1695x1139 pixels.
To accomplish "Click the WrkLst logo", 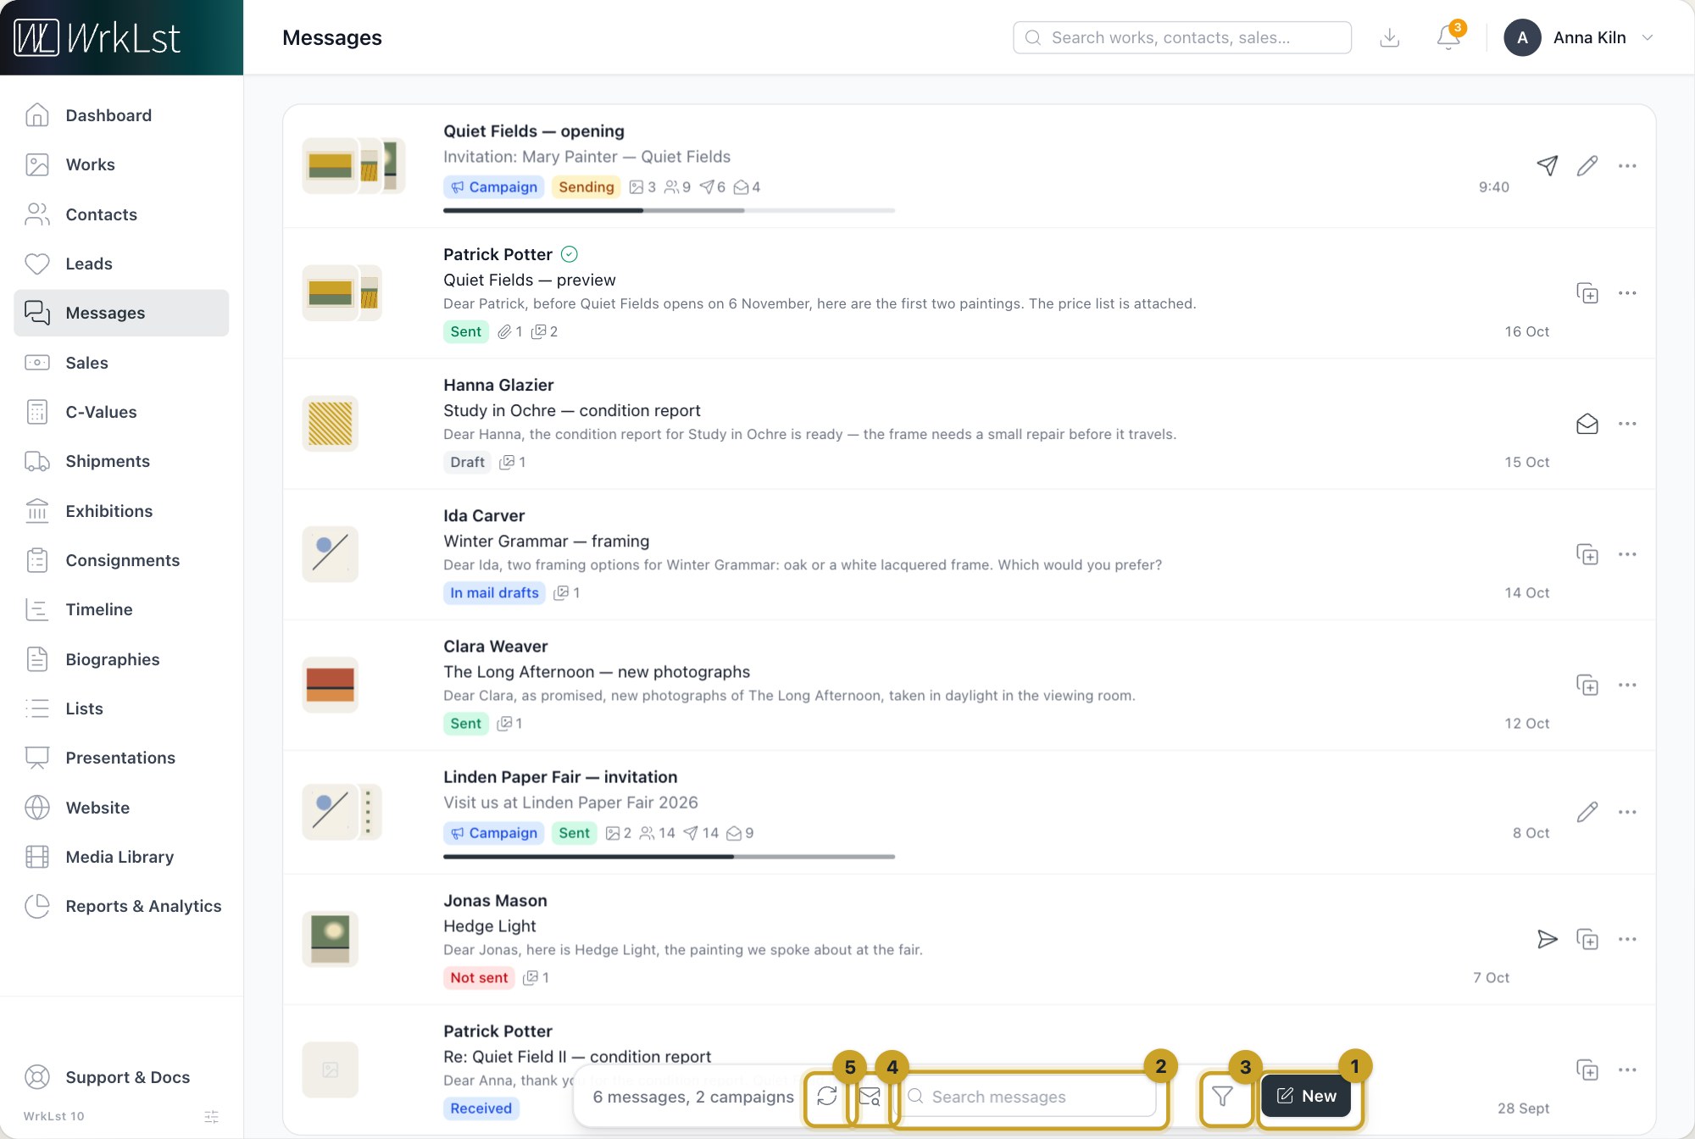I will tap(97, 38).
